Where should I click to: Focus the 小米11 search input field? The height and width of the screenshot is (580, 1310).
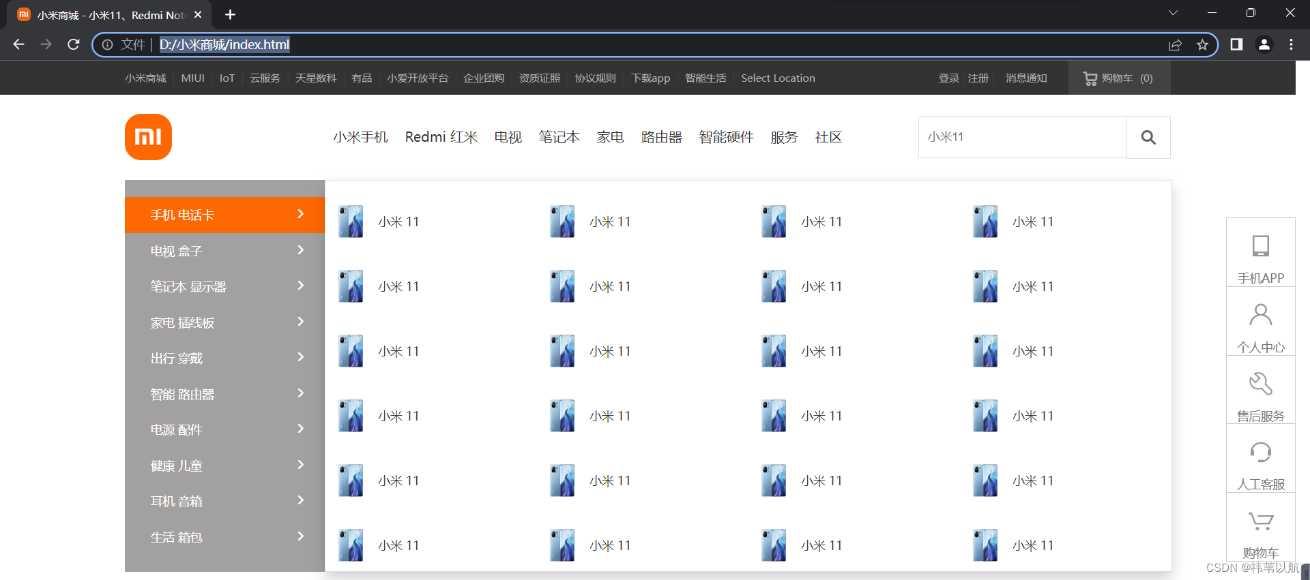(x=1023, y=137)
